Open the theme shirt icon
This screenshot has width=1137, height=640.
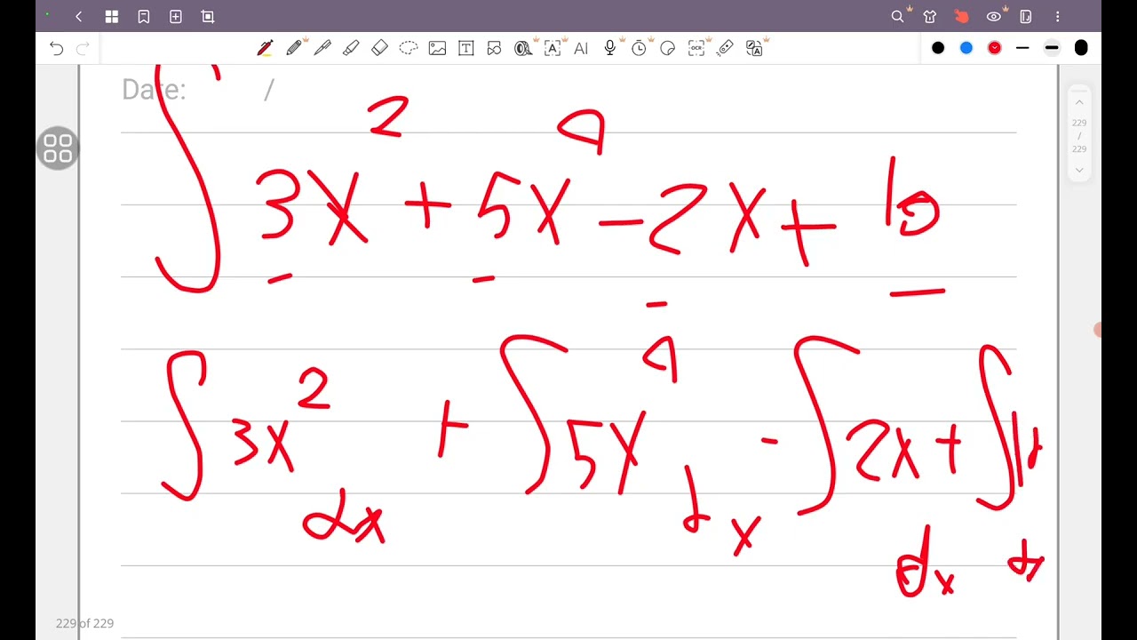[x=930, y=16]
